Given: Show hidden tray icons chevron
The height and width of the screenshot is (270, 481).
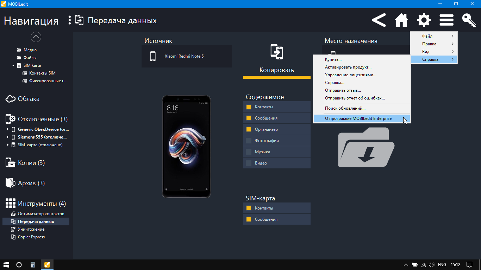Looking at the screenshot, I should [406, 265].
